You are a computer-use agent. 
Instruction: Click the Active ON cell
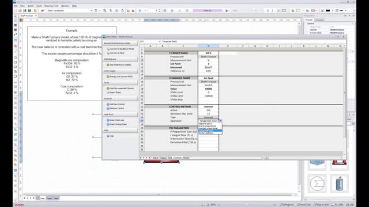coord(208,110)
